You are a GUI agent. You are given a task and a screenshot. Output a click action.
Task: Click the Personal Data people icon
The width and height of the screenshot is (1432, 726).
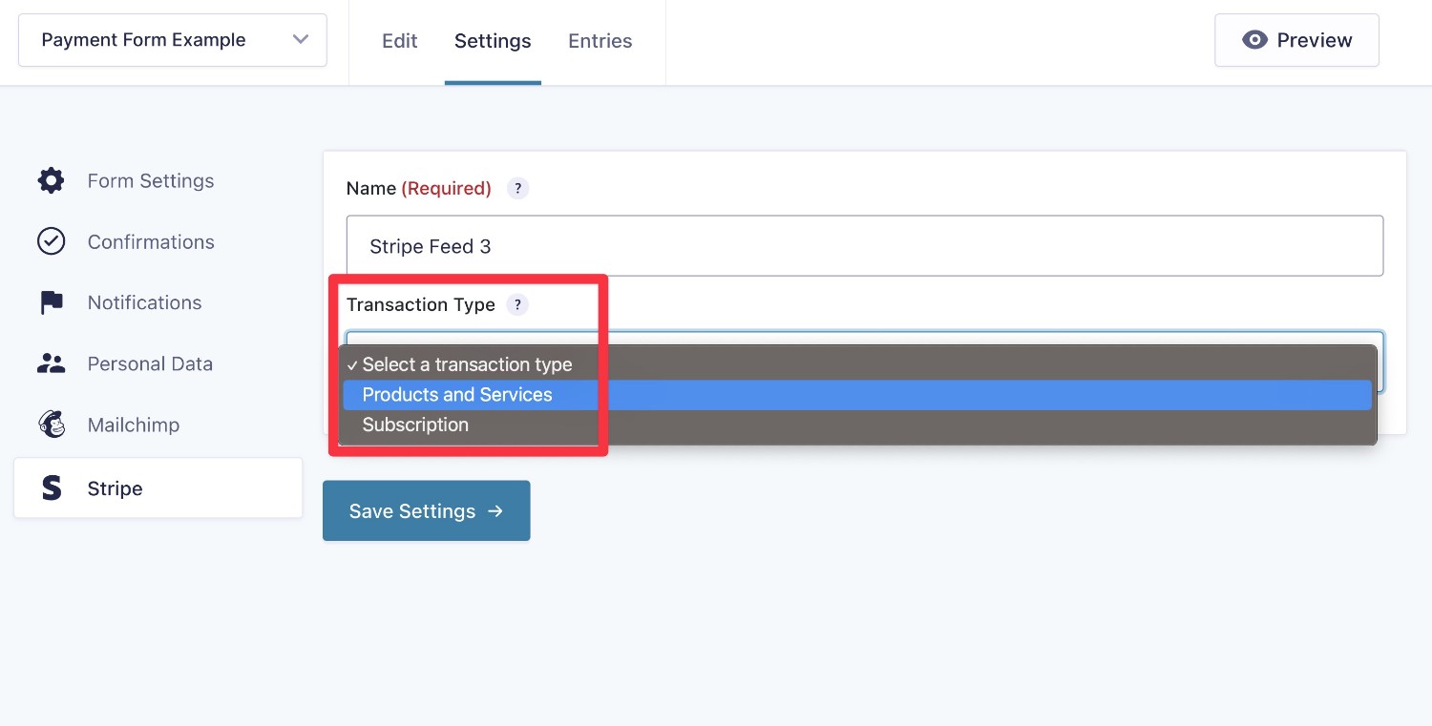51,363
